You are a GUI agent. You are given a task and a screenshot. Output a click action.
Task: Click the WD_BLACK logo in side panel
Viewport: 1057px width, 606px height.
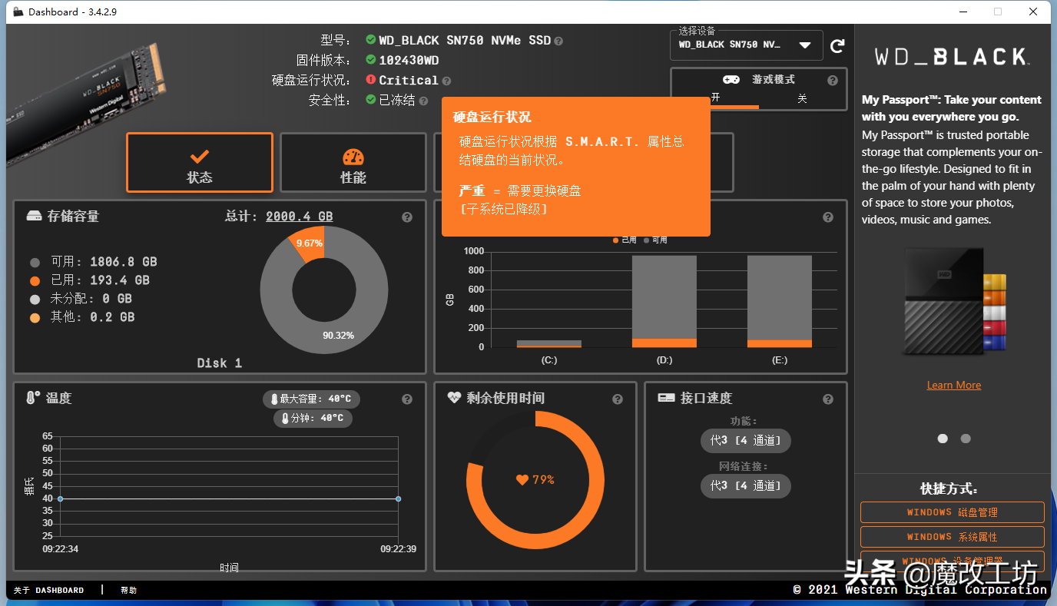pyautogui.click(x=953, y=56)
